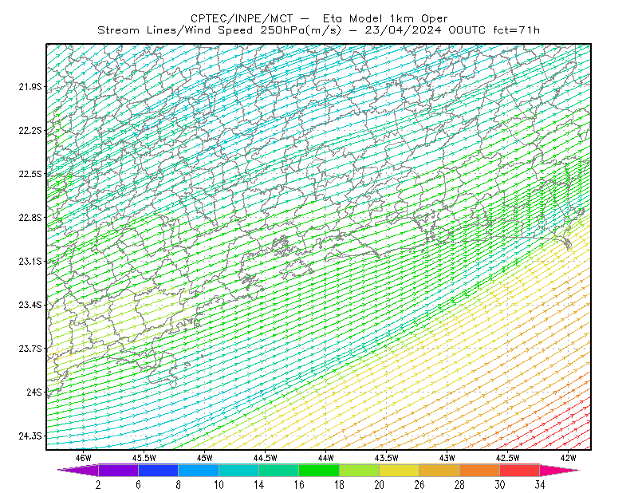
Task: Click the 24S latitude label
Action: (x=34, y=392)
